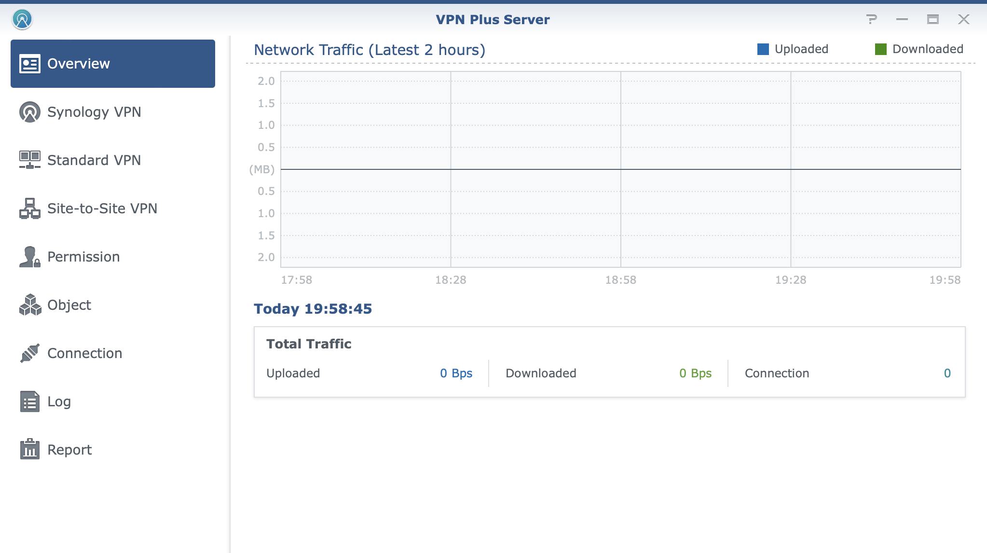Click the Today 19:58:45 timestamp
The image size is (987, 553).
[x=313, y=309]
